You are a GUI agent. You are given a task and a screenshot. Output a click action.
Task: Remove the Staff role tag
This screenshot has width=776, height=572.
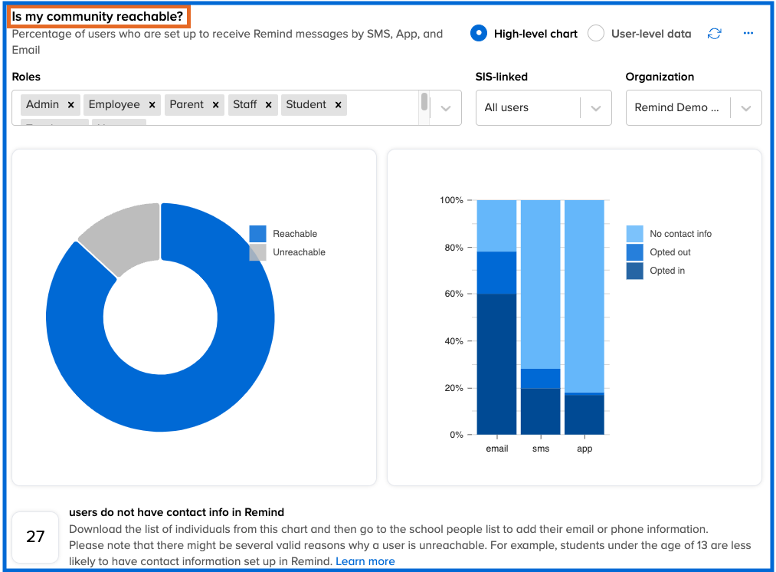269,105
